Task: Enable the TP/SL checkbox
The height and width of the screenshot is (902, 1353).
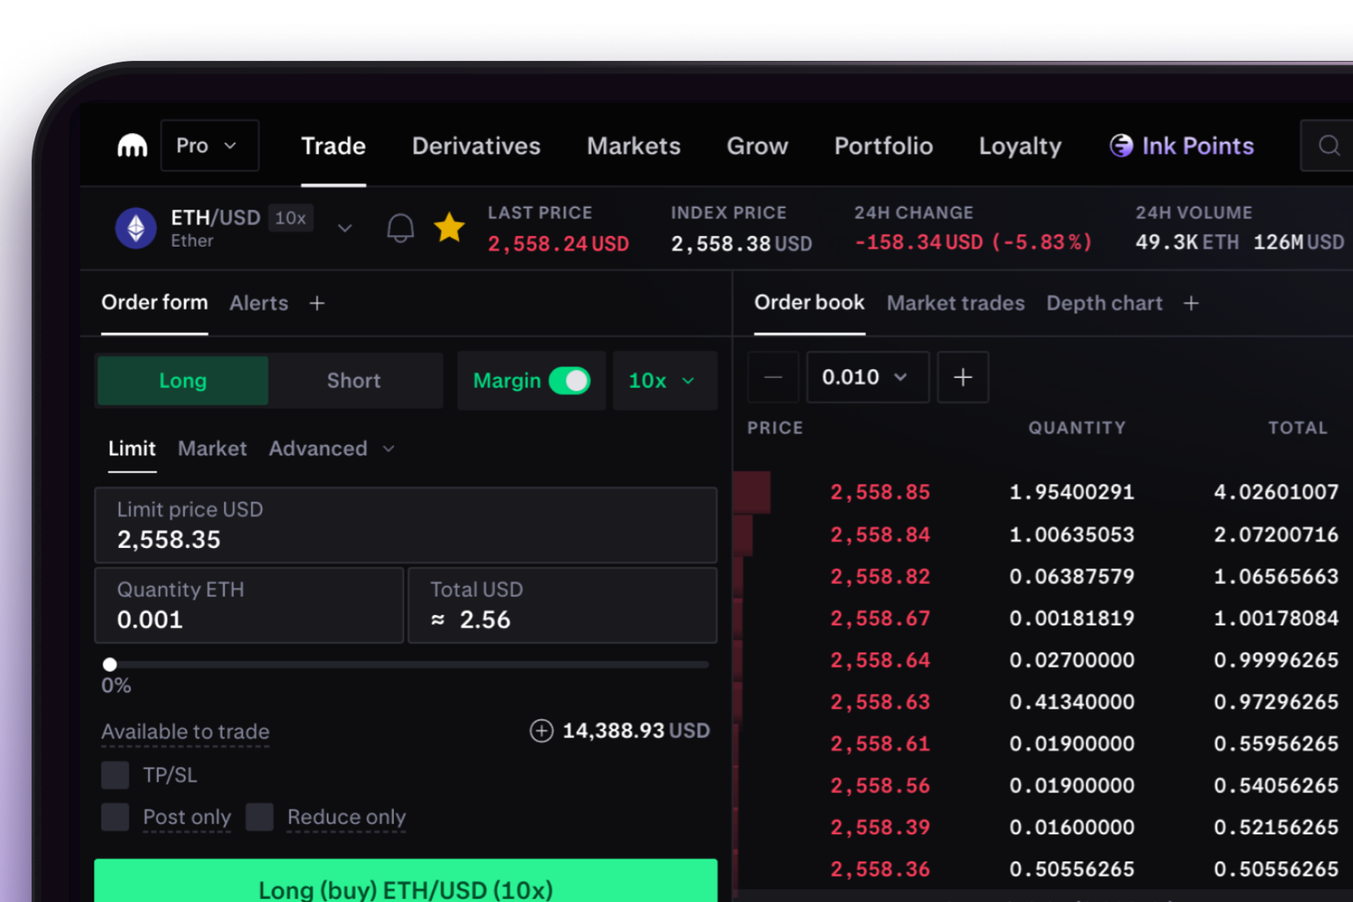Action: (x=115, y=775)
